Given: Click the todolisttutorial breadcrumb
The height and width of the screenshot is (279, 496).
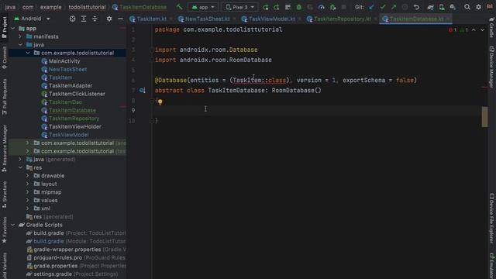Looking at the screenshot, I should pyautogui.click(x=87, y=7).
